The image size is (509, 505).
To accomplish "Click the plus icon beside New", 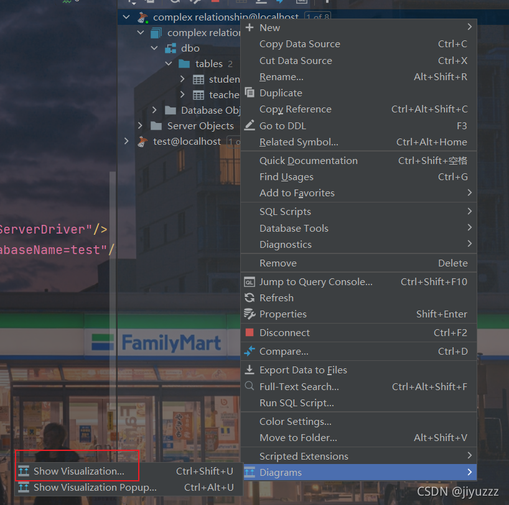I will pyautogui.click(x=250, y=27).
